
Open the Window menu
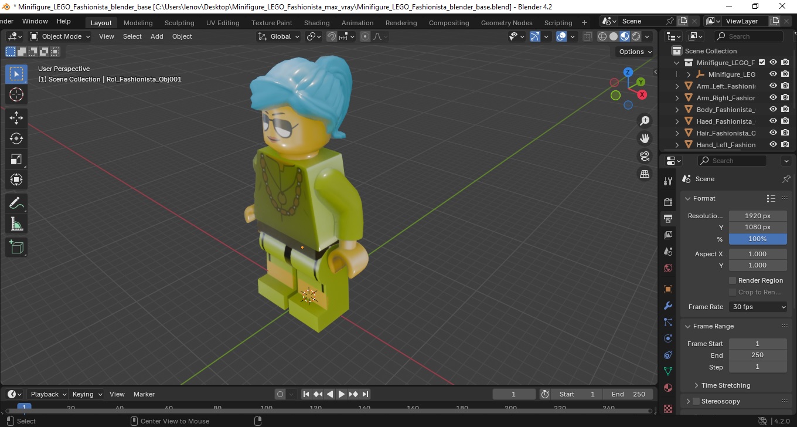tap(35, 21)
